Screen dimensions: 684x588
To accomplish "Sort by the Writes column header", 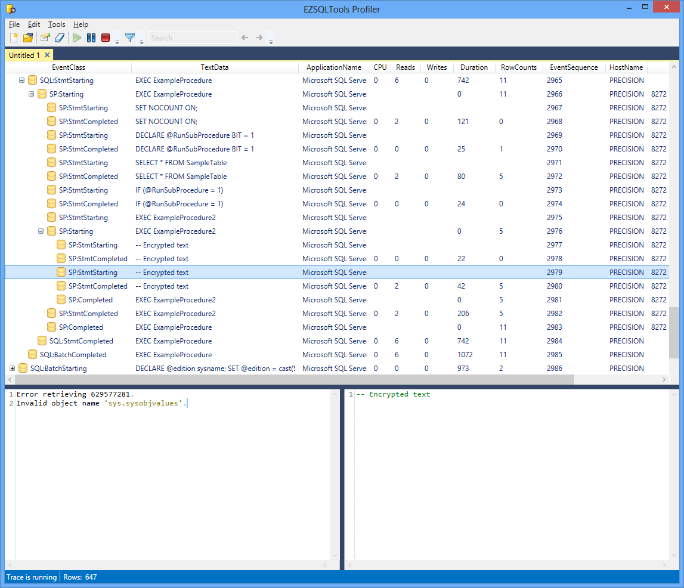I will click(437, 67).
